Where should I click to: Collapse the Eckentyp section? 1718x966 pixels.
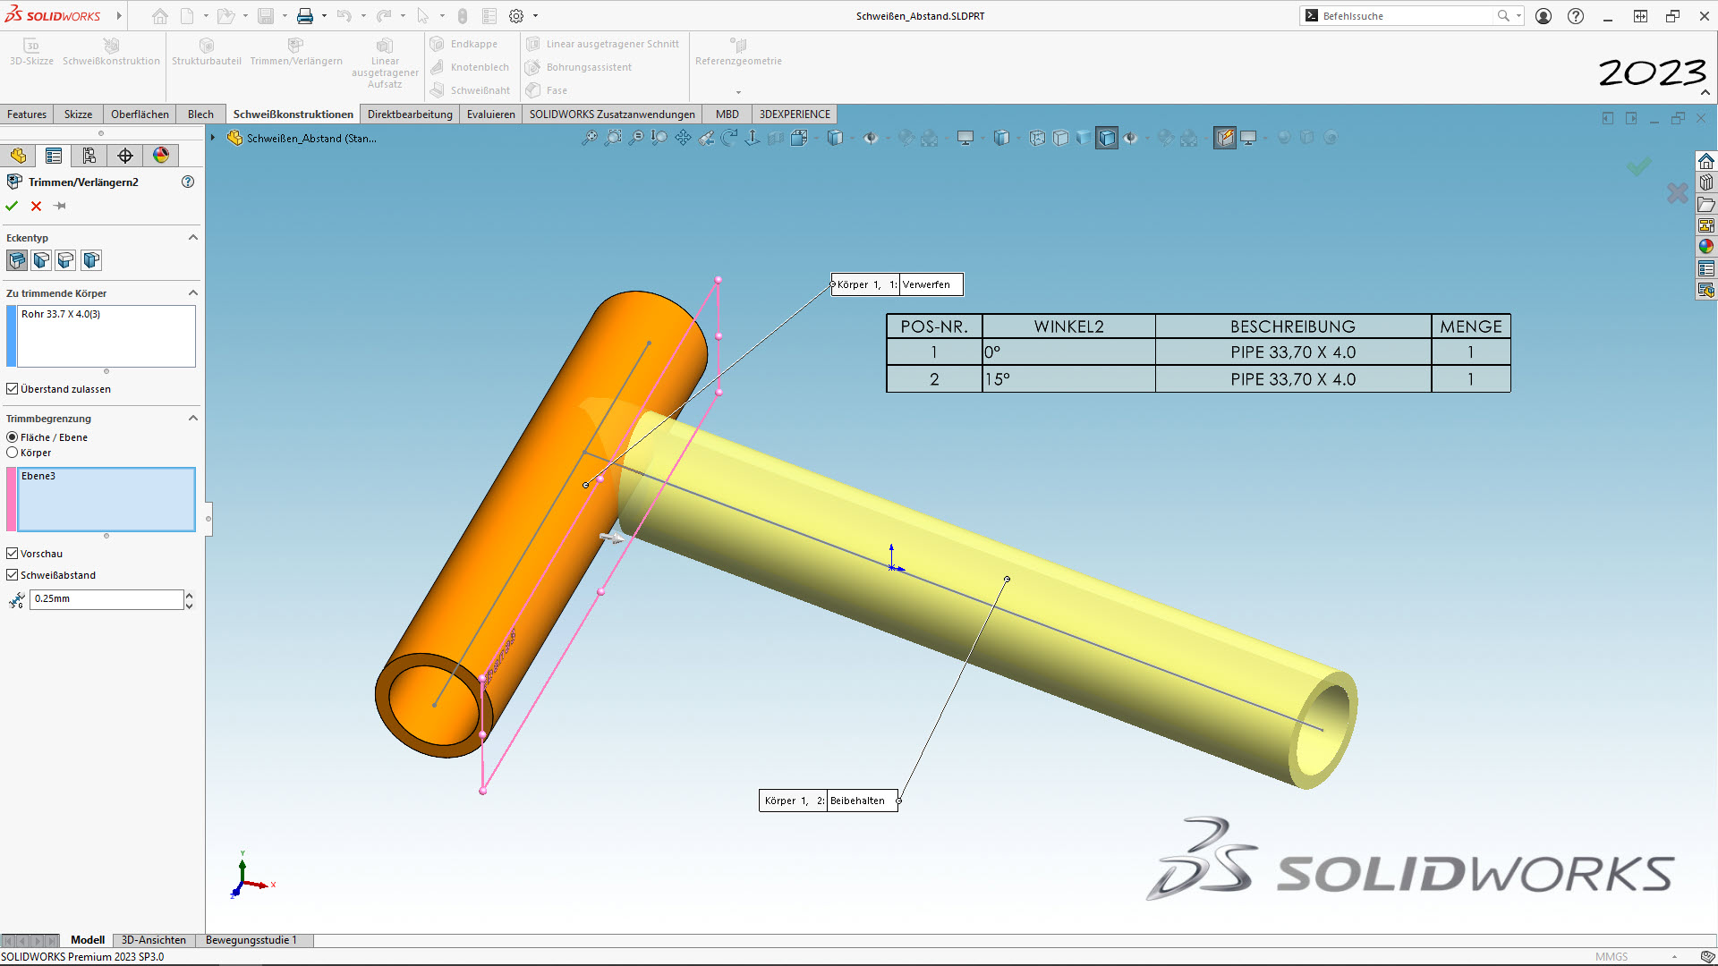(x=192, y=237)
